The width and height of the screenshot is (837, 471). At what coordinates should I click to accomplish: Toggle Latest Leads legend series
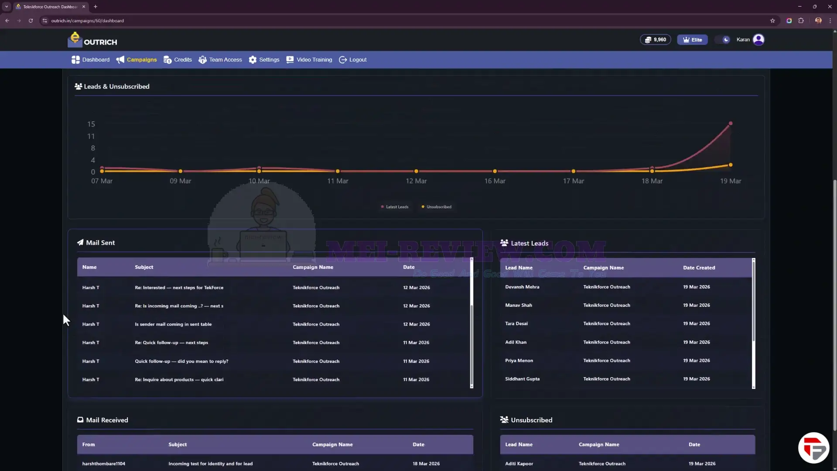coord(395,207)
